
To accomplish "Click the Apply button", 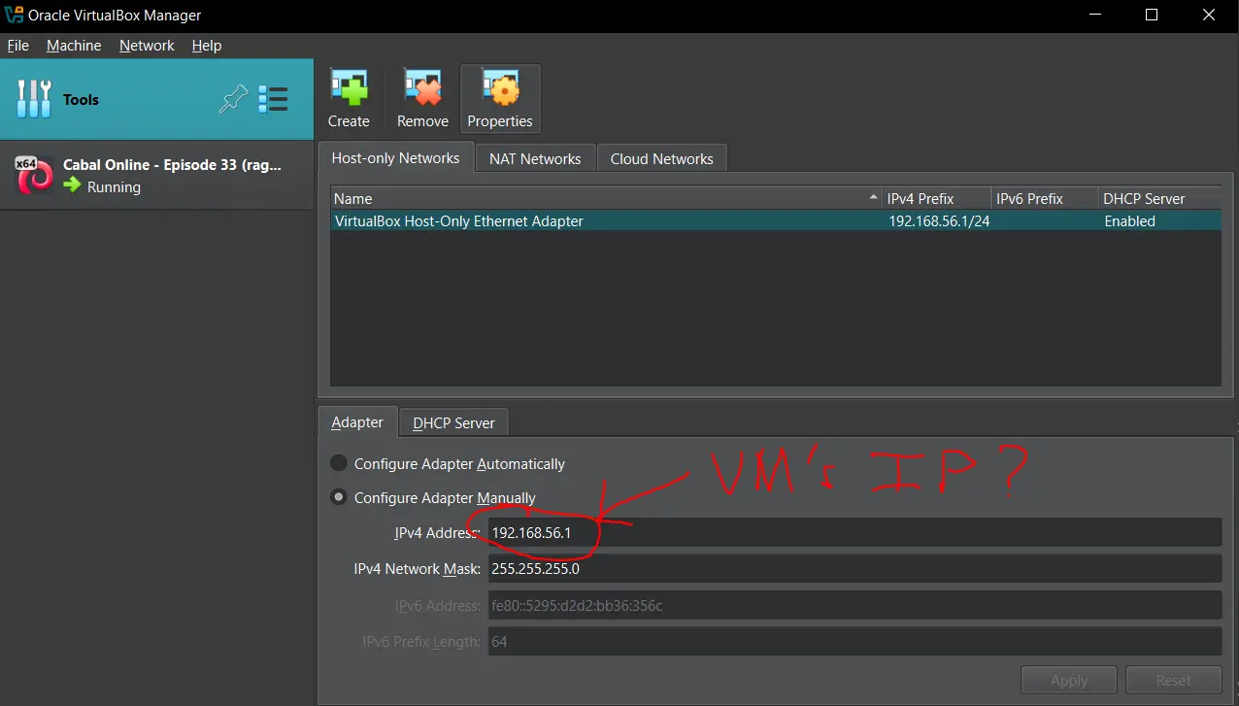I will (1069, 681).
